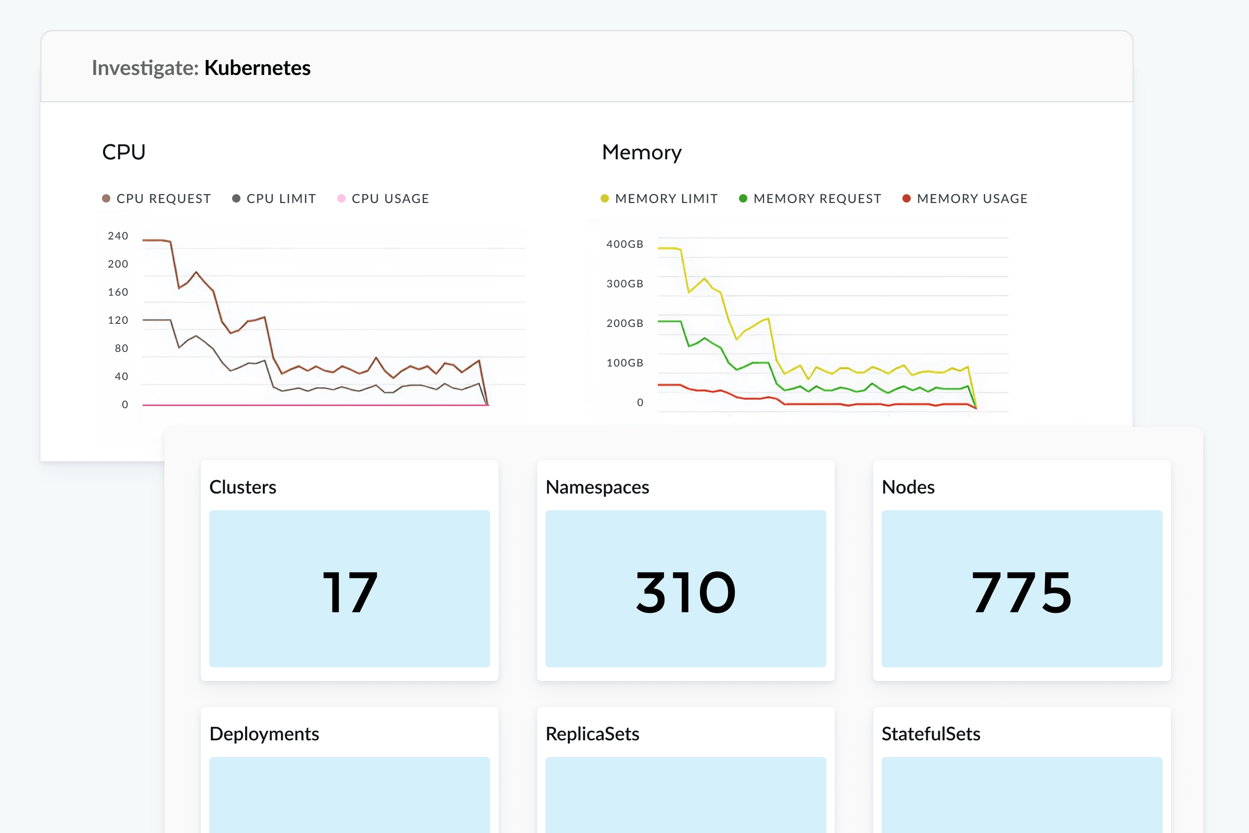
Task: Click the Kubernetes title in the header
Action: pyautogui.click(x=258, y=68)
